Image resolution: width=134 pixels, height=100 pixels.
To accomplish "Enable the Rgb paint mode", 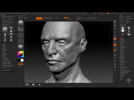I will coord(56,17).
